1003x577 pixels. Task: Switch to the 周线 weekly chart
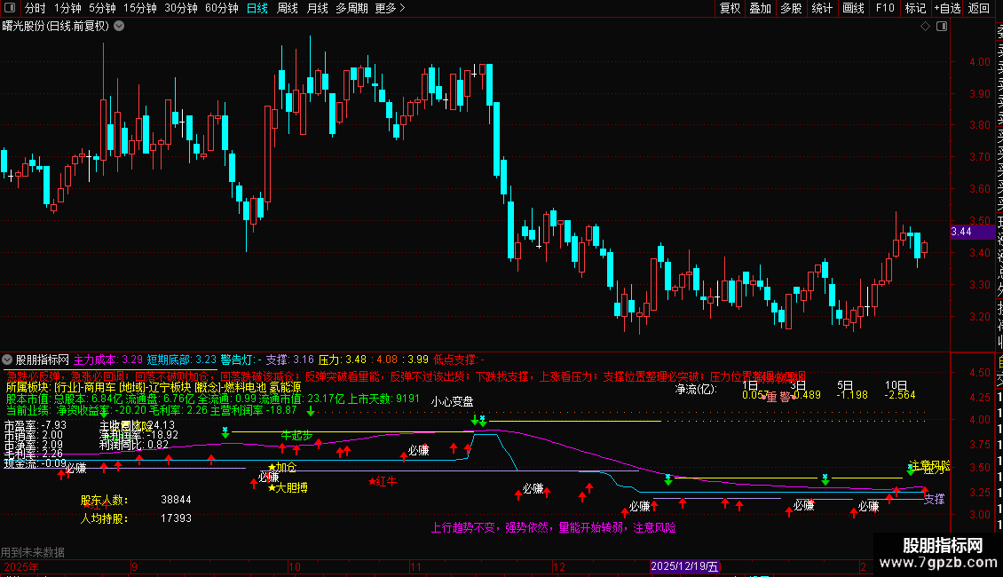(x=288, y=8)
